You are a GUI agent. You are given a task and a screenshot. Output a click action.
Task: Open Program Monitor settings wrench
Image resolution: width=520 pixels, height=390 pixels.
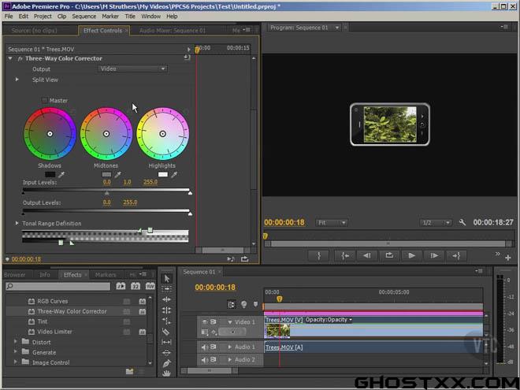[x=462, y=222]
